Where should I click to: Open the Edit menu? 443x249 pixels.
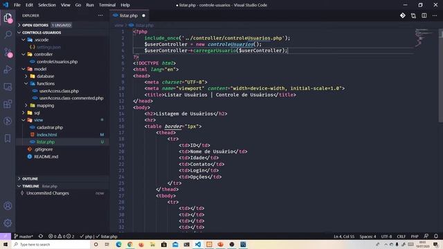(x=29, y=5)
